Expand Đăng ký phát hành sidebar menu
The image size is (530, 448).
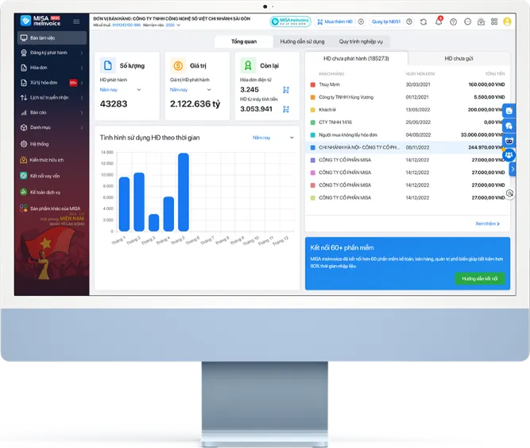coord(52,53)
